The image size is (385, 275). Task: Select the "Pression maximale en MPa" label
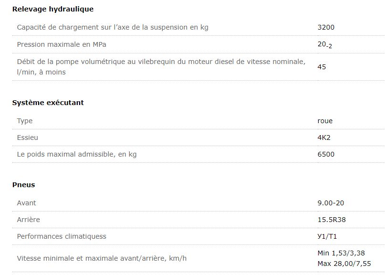point(62,44)
